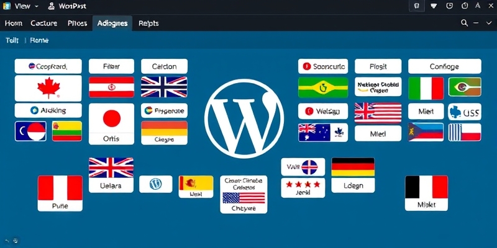
Task: Click the WorPast title text
Action: pos(71,6)
